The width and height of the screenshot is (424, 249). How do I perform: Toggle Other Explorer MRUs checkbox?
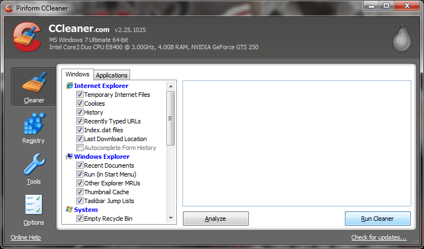point(80,183)
